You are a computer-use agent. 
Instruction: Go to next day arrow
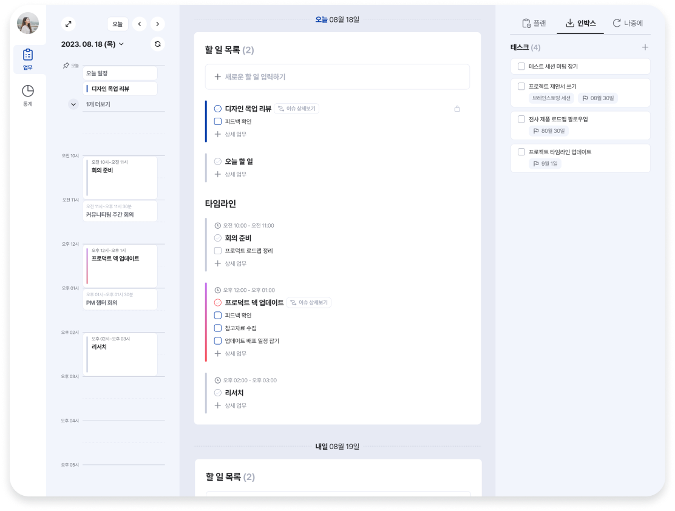pyautogui.click(x=158, y=24)
